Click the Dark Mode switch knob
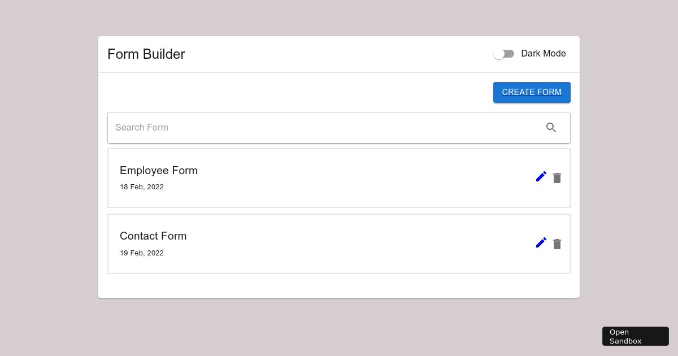The height and width of the screenshot is (356, 678). tap(498, 54)
